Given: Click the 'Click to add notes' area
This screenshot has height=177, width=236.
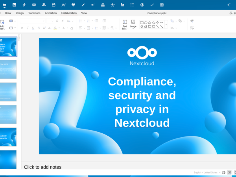Looking at the screenshot, I should [x=42, y=167].
